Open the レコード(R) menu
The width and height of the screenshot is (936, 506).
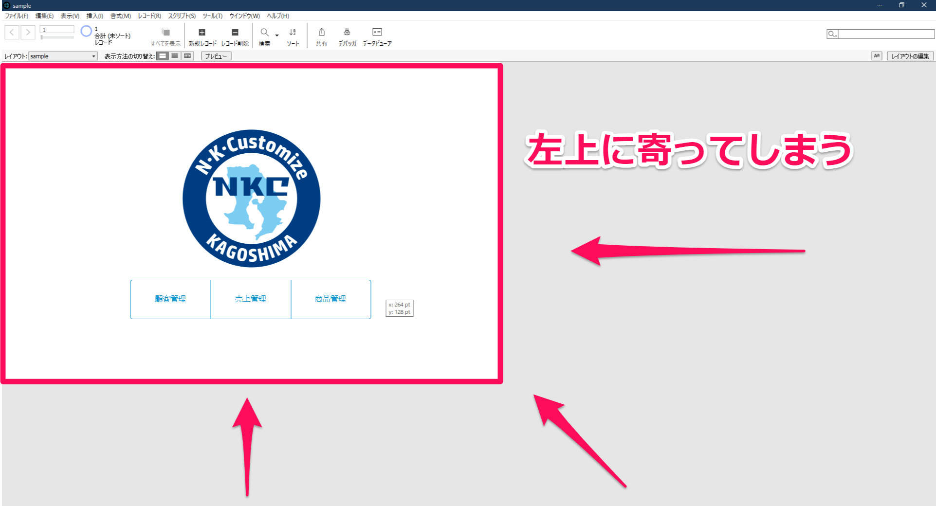pos(149,16)
